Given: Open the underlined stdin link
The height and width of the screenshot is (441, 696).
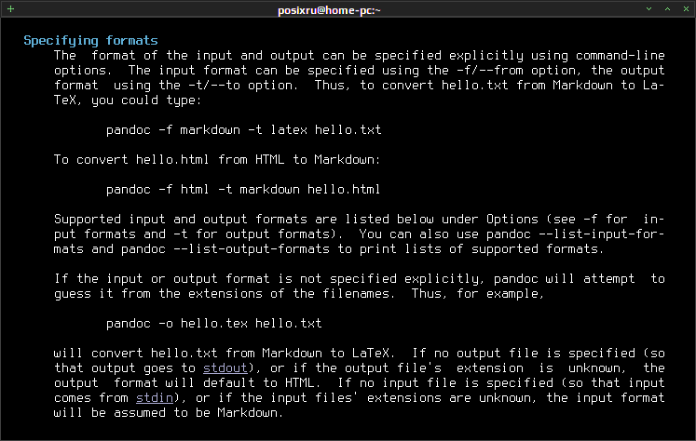Looking at the screenshot, I should coord(155,397).
